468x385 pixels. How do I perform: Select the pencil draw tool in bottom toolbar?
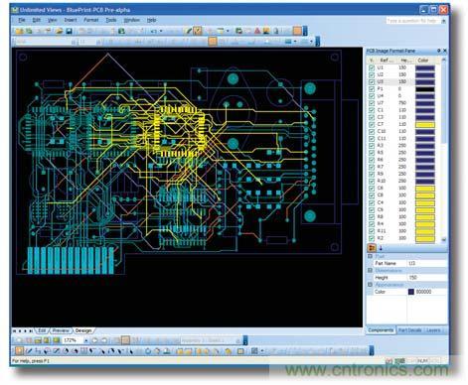pos(29,351)
